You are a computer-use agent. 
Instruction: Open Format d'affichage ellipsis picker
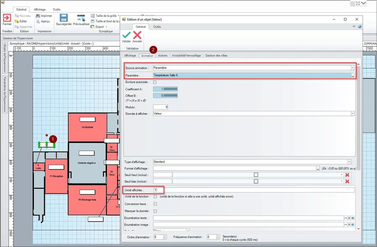[x=318, y=169]
